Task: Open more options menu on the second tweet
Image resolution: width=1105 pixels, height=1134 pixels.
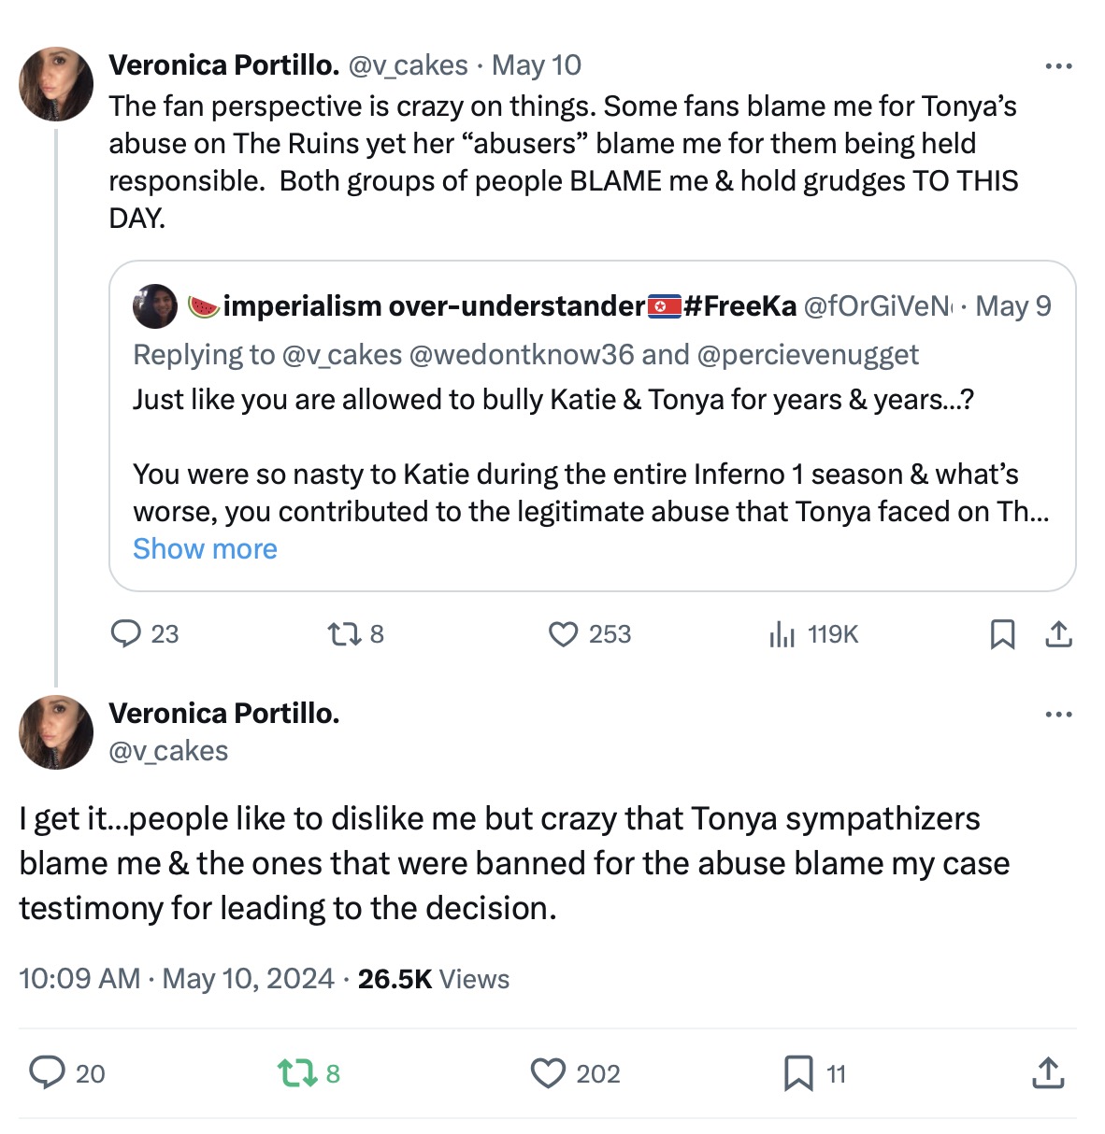Action: [x=1058, y=715]
